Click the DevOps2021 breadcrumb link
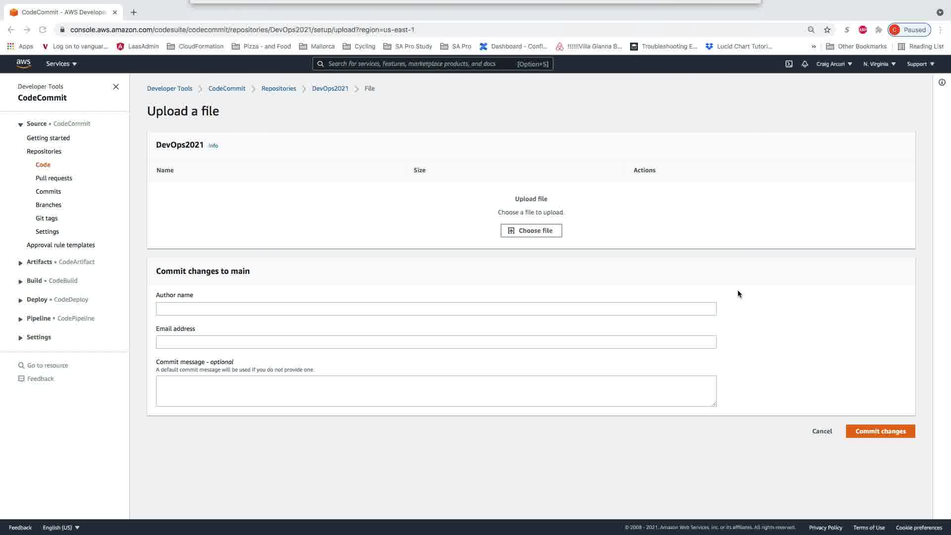Image resolution: width=951 pixels, height=535 pixels. (330, 88)
